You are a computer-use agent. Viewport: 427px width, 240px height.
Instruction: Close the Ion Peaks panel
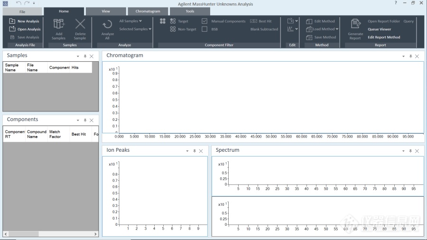pos(201,151)
